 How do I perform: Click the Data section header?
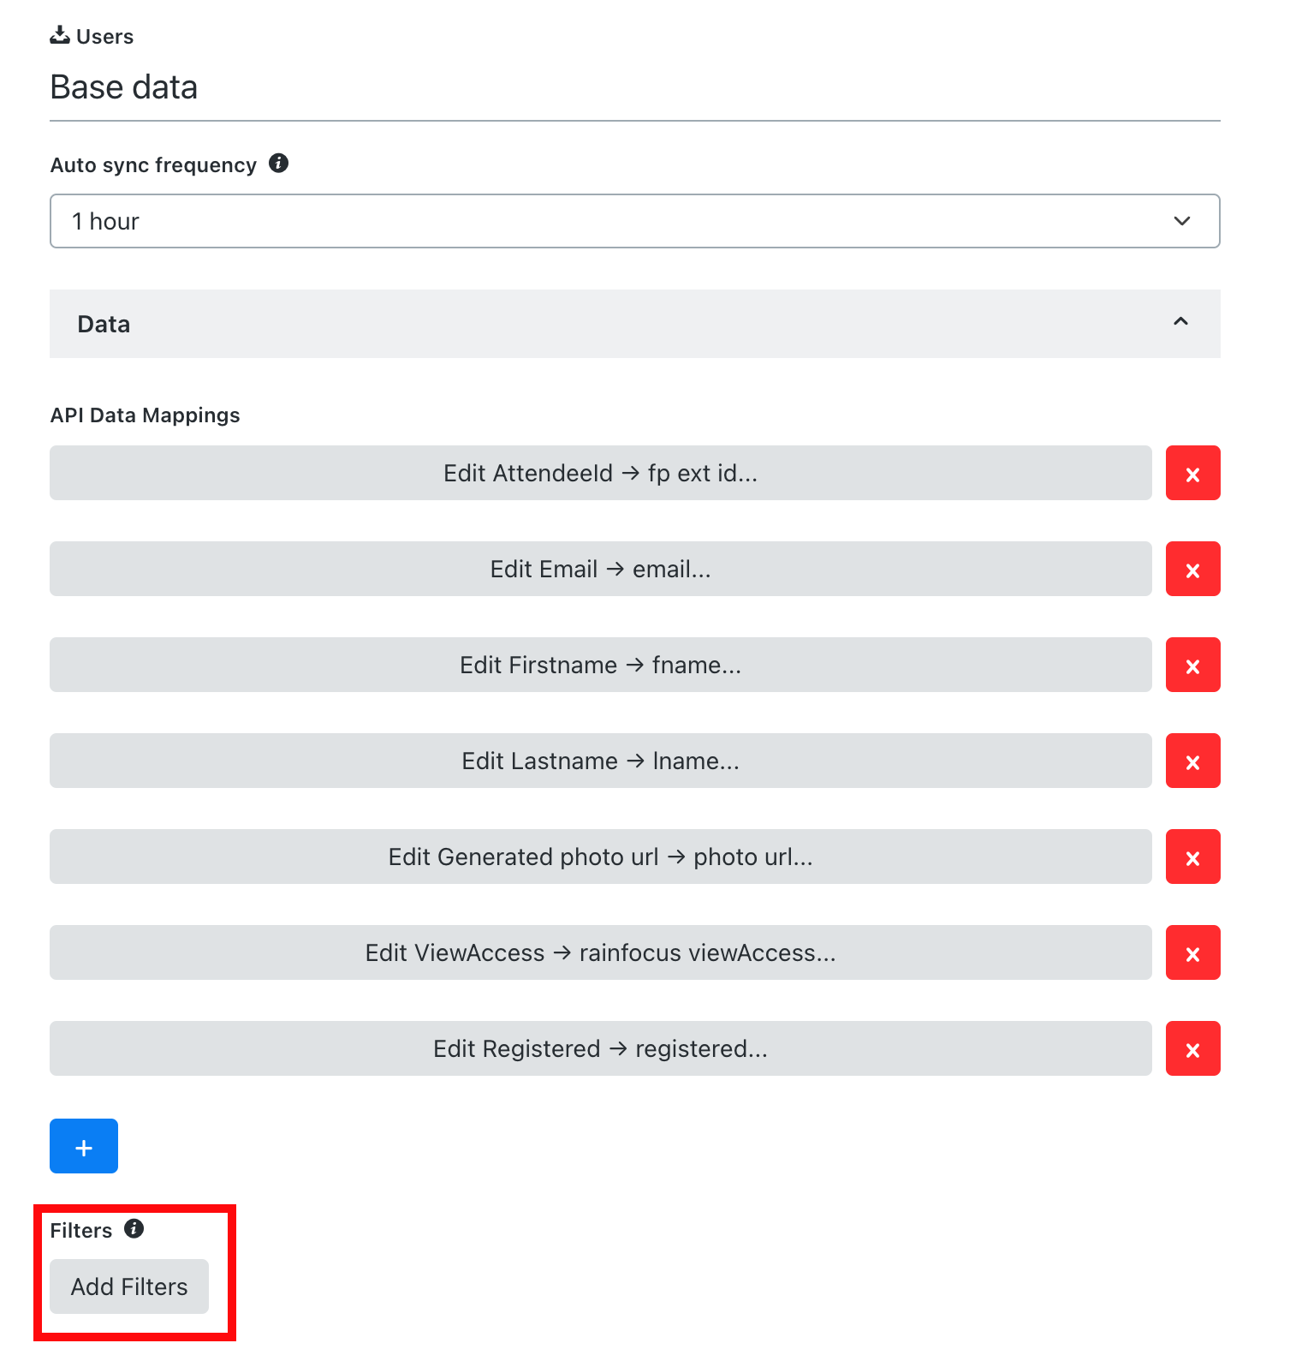[634, 324]
